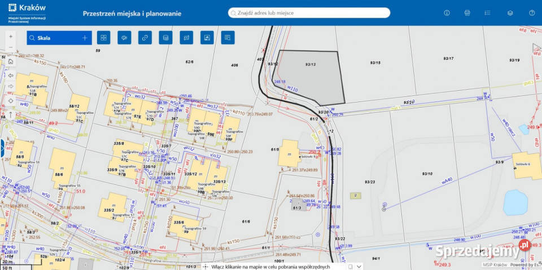Expand the collapsed side panel handle on left edge
This screenshot has height=270, width=542.
tap(2, 148)
